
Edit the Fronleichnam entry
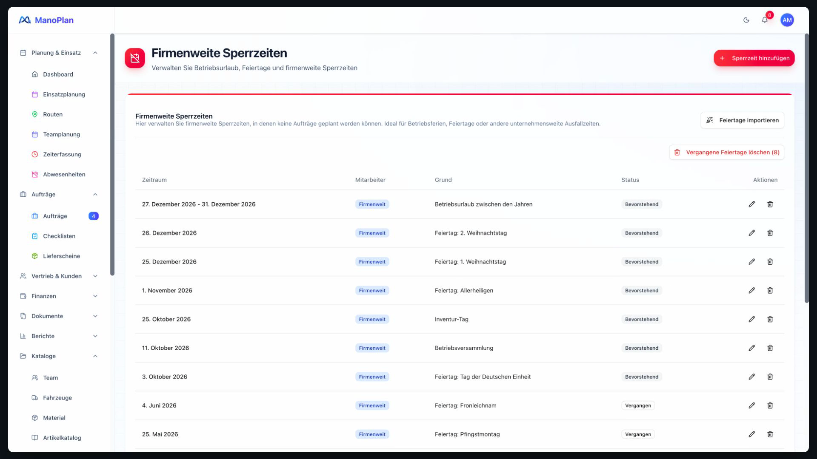751,405
